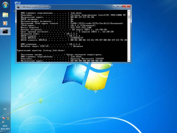Launch Windows Media Player taskbar icon
This screenshot has height=133, width=177.
[5, 23]
